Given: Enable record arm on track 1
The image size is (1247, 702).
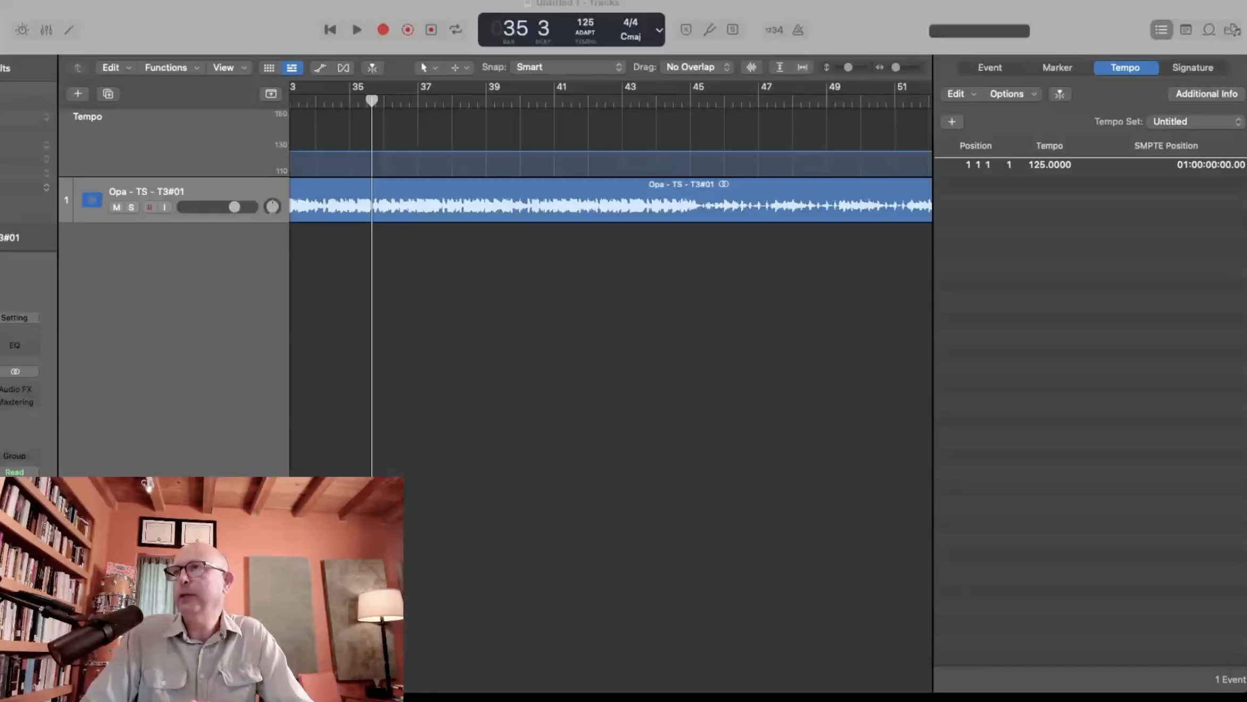Looking at the screenshot, I should tap(149, 207).
